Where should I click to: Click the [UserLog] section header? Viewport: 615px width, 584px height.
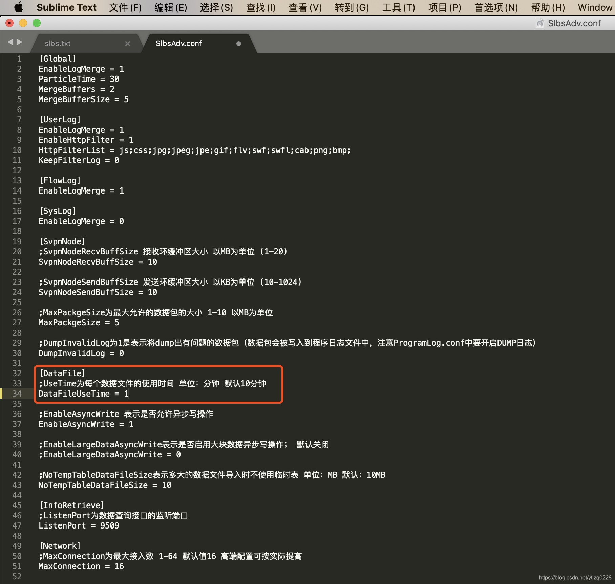coord(60,119)
